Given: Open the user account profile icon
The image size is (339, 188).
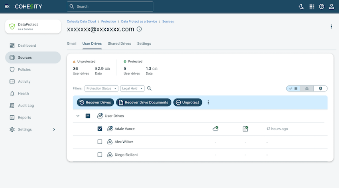Looking at the screenshot, I should click(331, 6).
